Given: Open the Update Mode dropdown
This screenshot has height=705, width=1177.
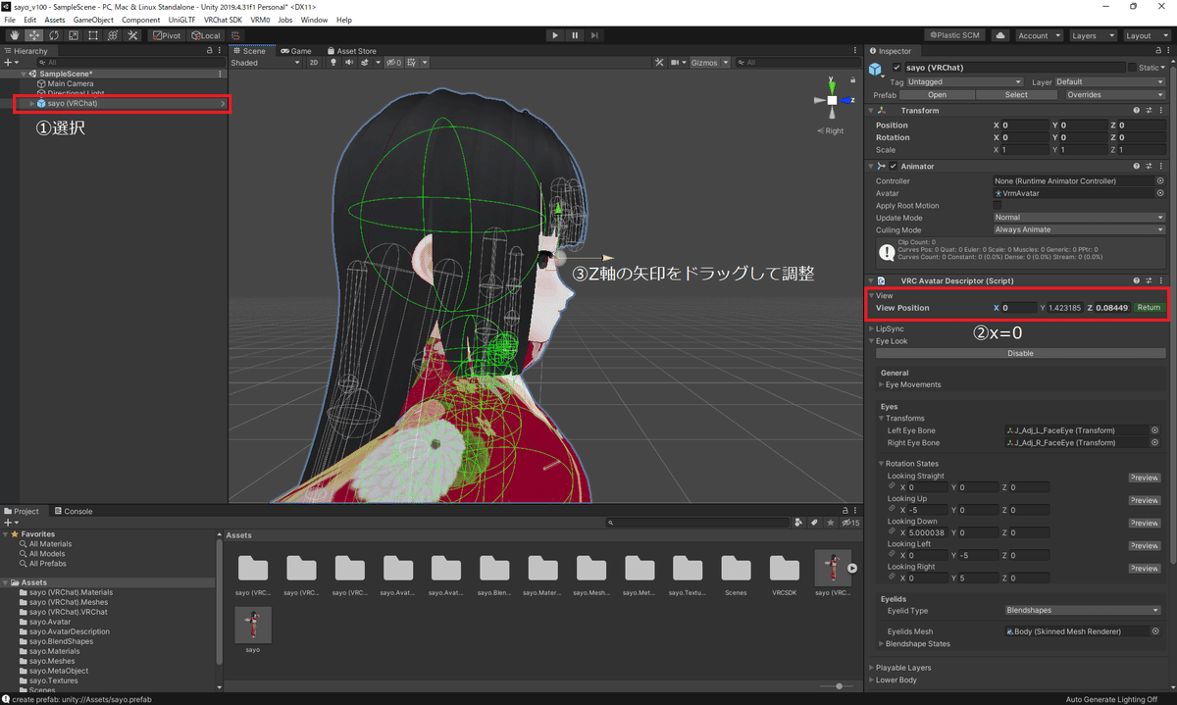Looking at the screenshot, I should pyautogui.click(x=1079, y=218).
